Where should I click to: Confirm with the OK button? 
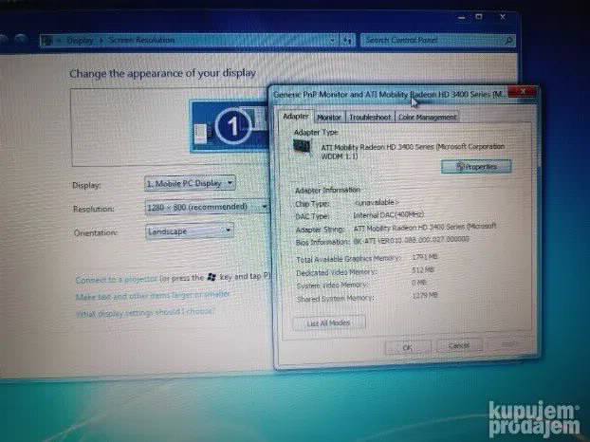click(x=408, y=347)
